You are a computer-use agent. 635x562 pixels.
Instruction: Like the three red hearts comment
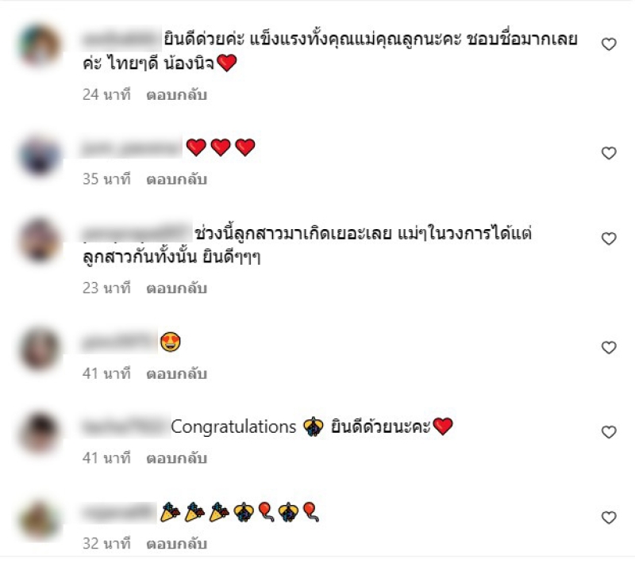pos(609,153)
